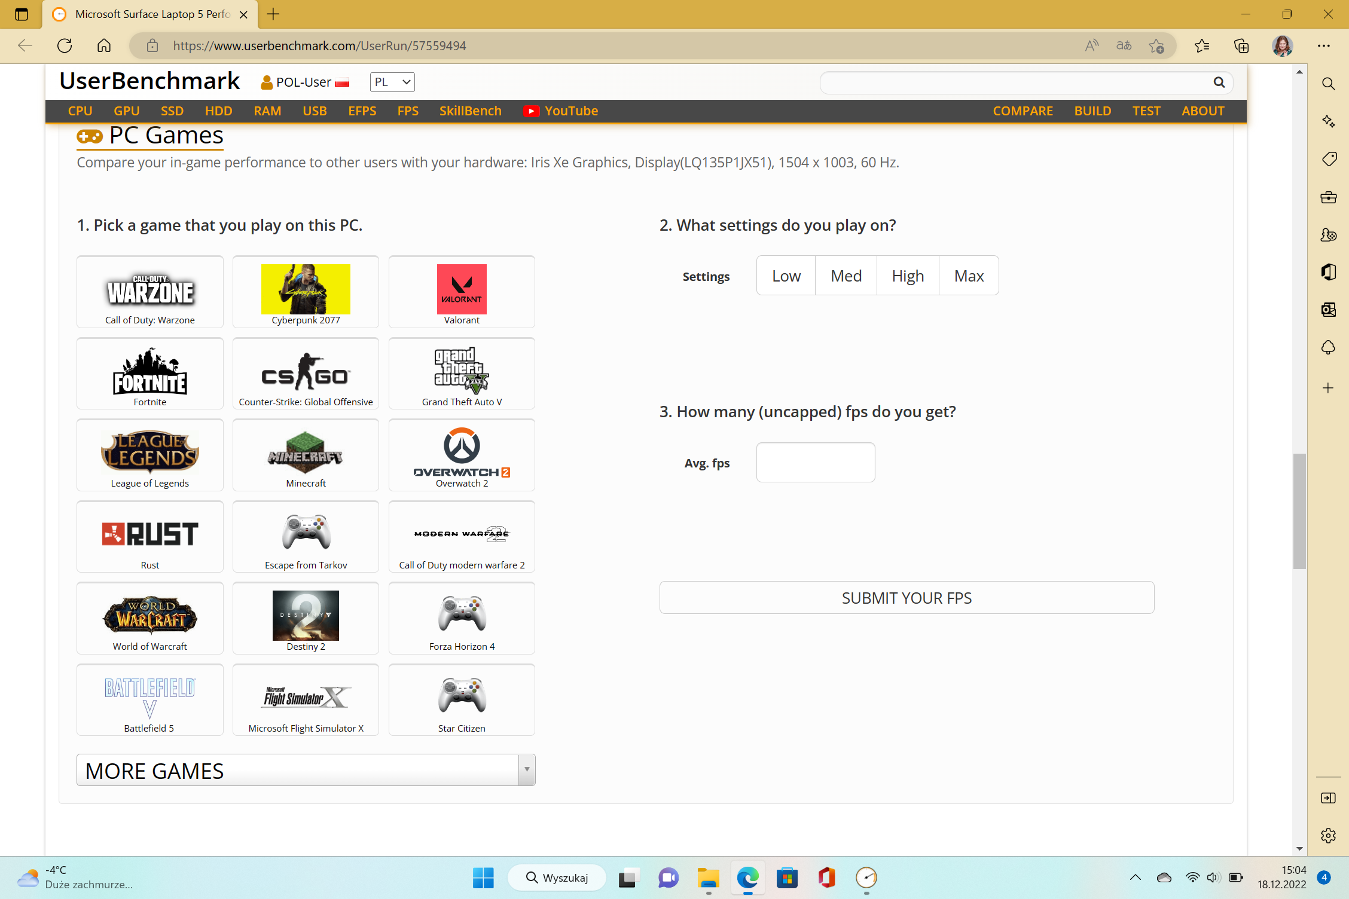Click the BUILD link
The width and height of the screenshot is (1349, 899).
[1092, 111]
